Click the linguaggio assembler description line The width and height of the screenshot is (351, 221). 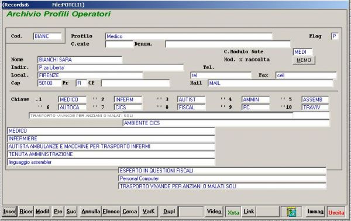point(111,162)
